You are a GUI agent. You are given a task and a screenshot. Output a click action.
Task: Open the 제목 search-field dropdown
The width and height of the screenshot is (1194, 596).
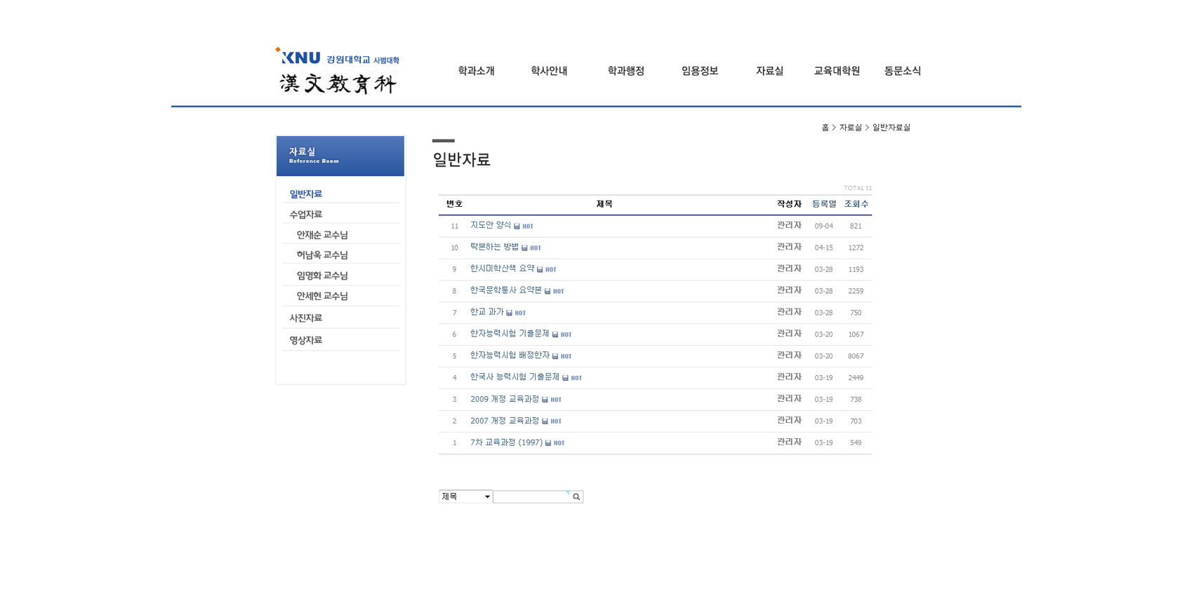click(x=465, y=496)
